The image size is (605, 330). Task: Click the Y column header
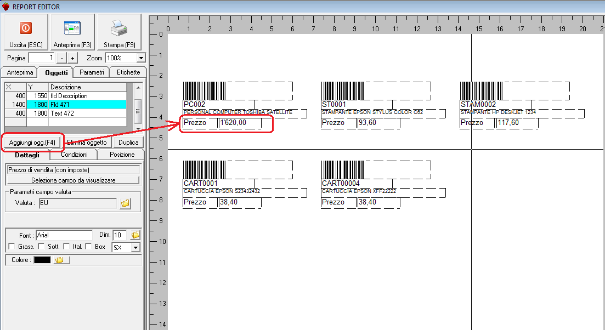click(37, 87)
